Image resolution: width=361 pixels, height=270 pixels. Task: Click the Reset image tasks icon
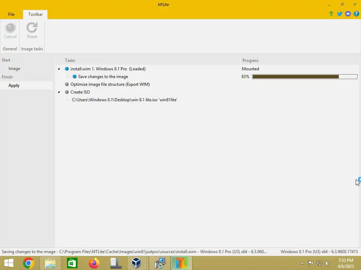[32, 28]
